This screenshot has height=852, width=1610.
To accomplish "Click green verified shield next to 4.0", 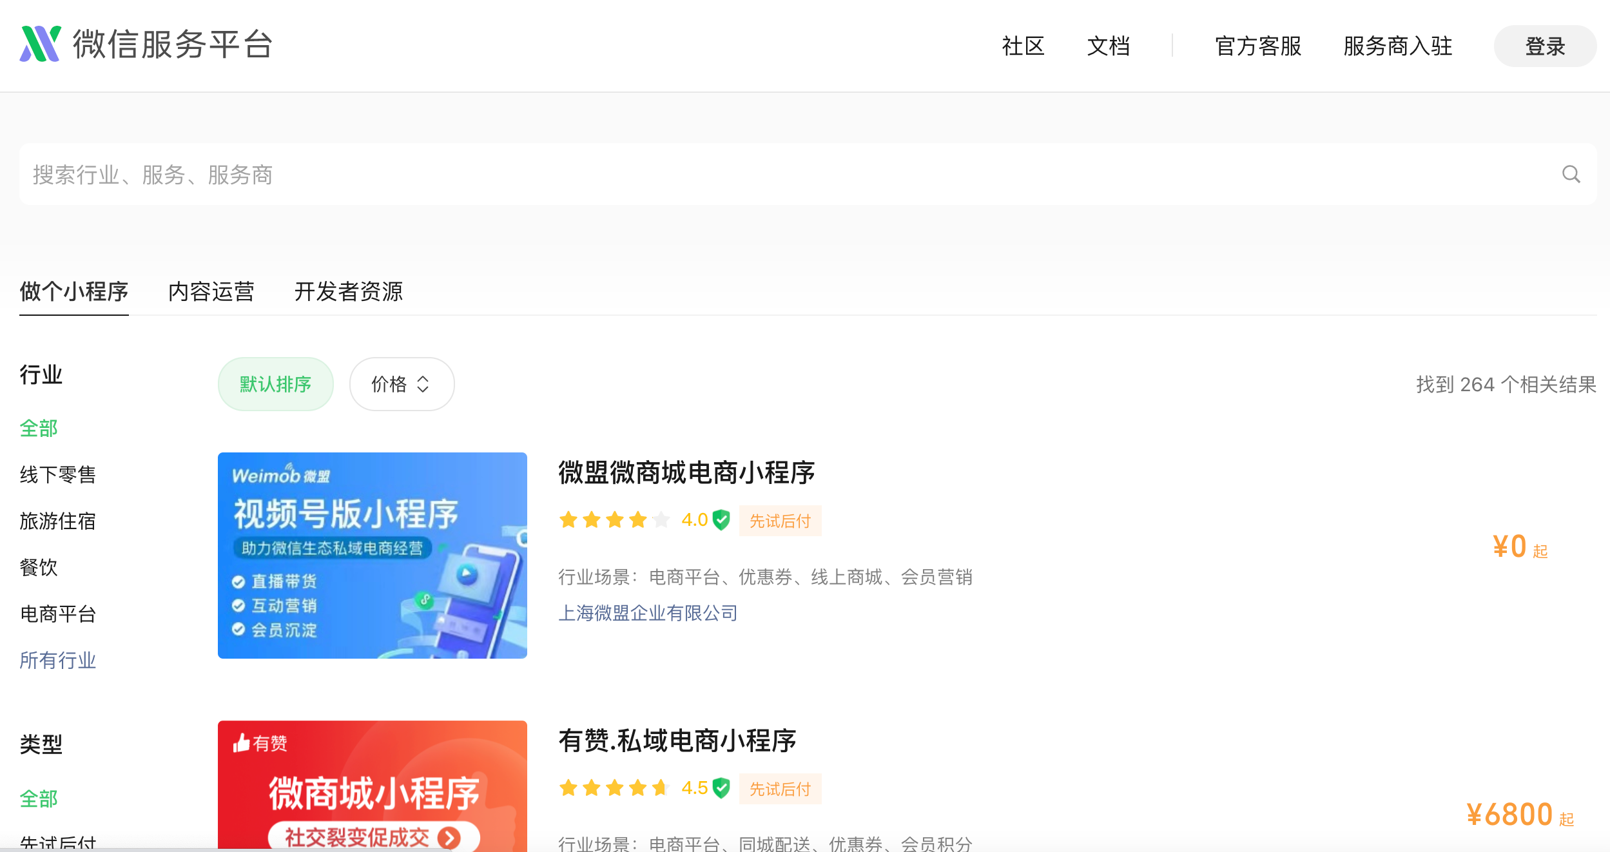I will pyautogui.click(x=721, y=520).
